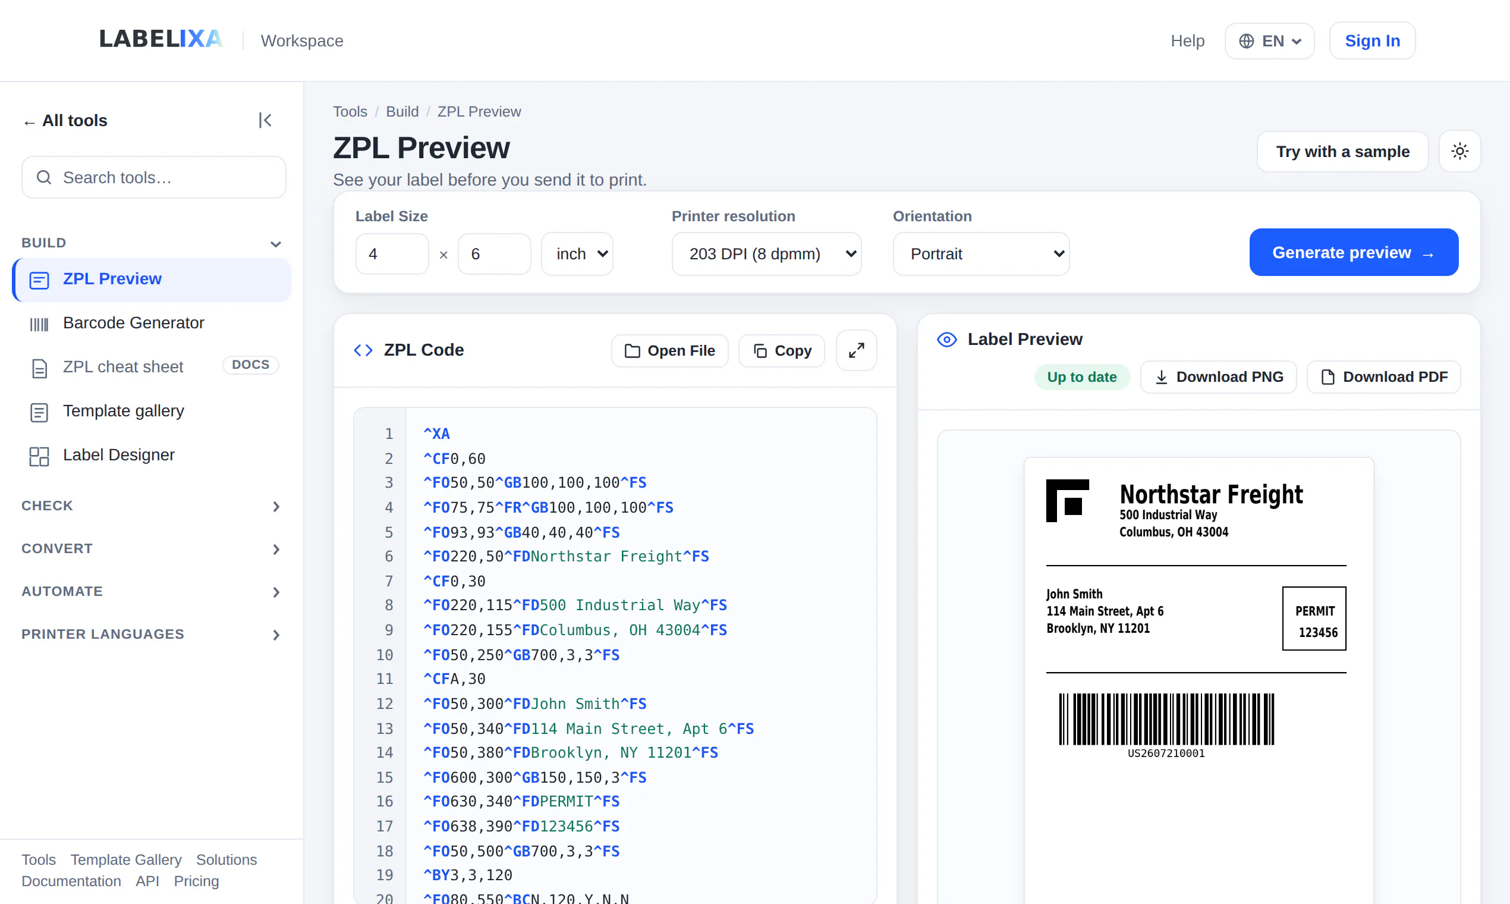Click Generate preview button
Viewport: 1510px width, 904px height.
click(x=1354, y=252)
